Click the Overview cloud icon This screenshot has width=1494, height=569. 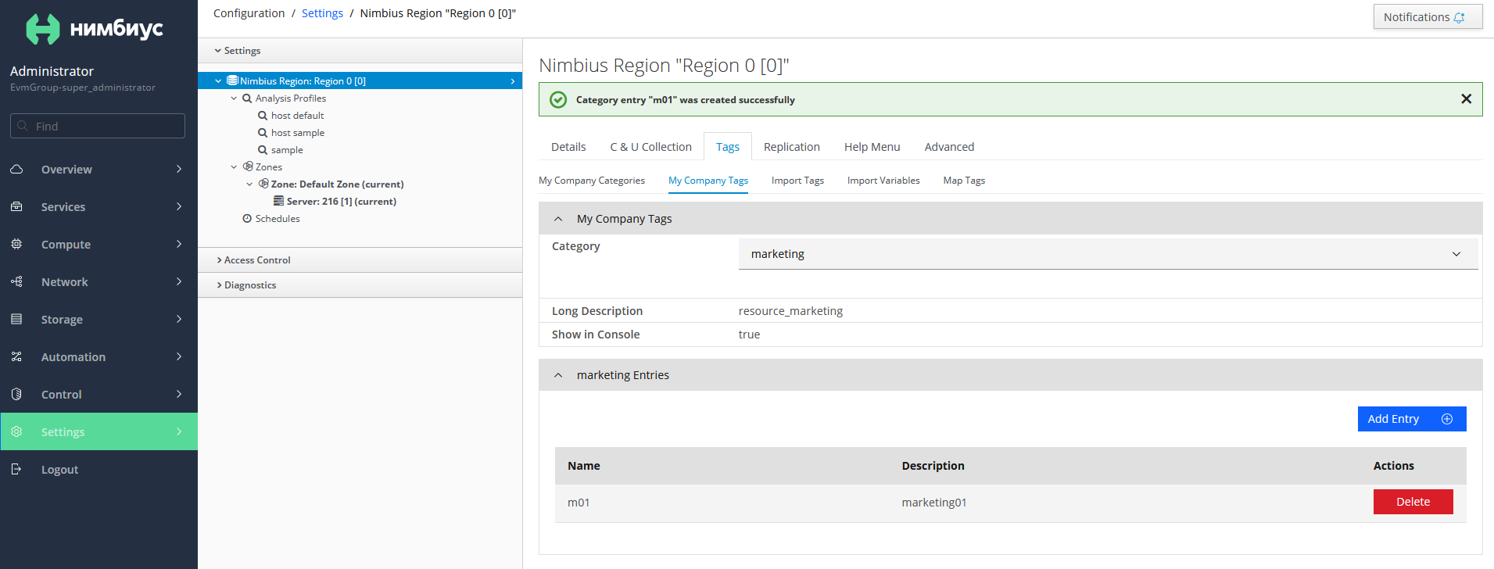16,169
